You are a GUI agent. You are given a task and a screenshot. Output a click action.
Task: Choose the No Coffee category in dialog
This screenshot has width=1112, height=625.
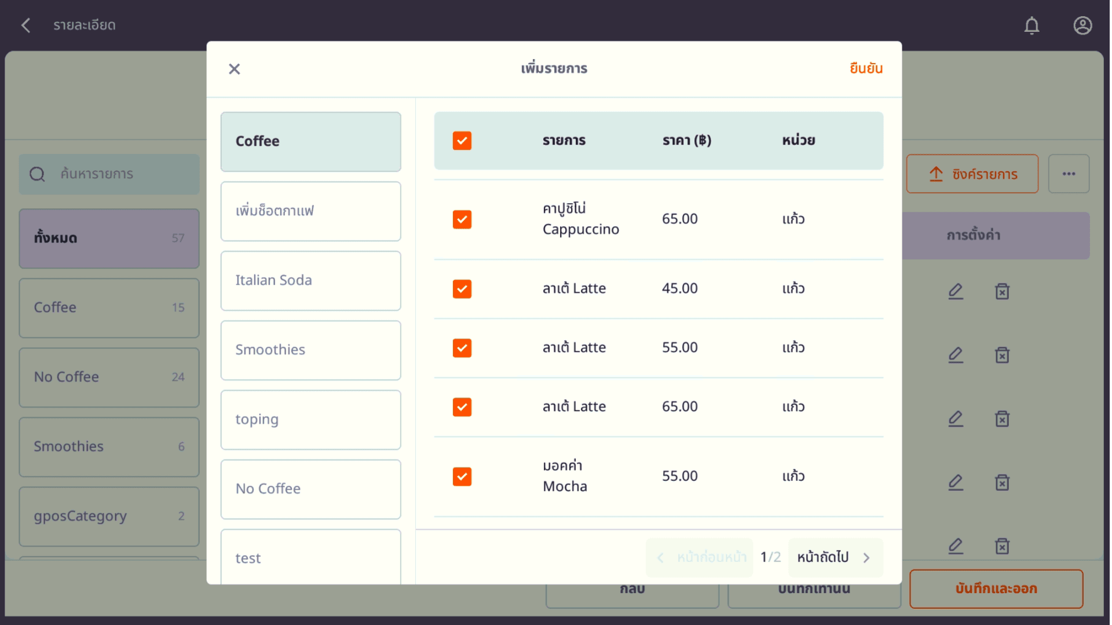click(x=310, y=489)
